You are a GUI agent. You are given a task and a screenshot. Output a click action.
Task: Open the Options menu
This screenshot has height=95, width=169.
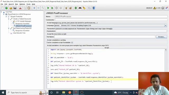point(22,4)
